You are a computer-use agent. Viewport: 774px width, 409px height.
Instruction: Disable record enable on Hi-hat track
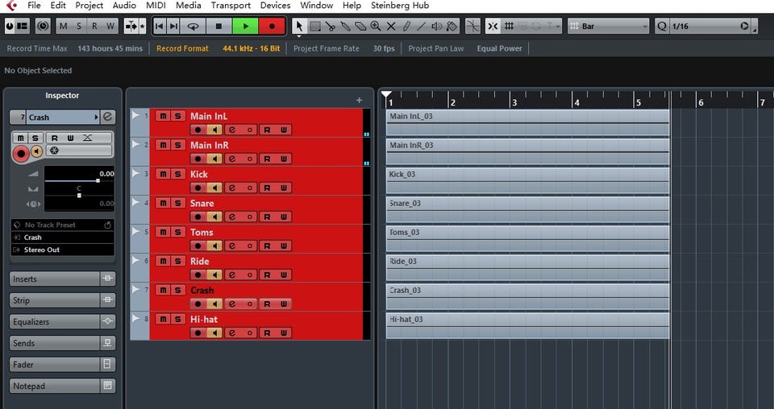[x=198, y=333]
